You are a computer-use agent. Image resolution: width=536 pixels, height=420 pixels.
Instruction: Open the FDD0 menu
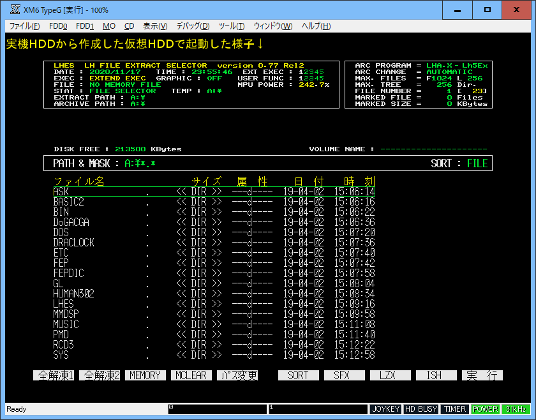[58, 26]
